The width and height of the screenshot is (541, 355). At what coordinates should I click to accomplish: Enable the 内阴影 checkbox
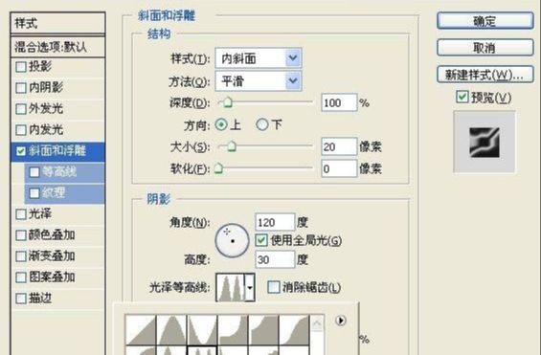coord(21,87)
